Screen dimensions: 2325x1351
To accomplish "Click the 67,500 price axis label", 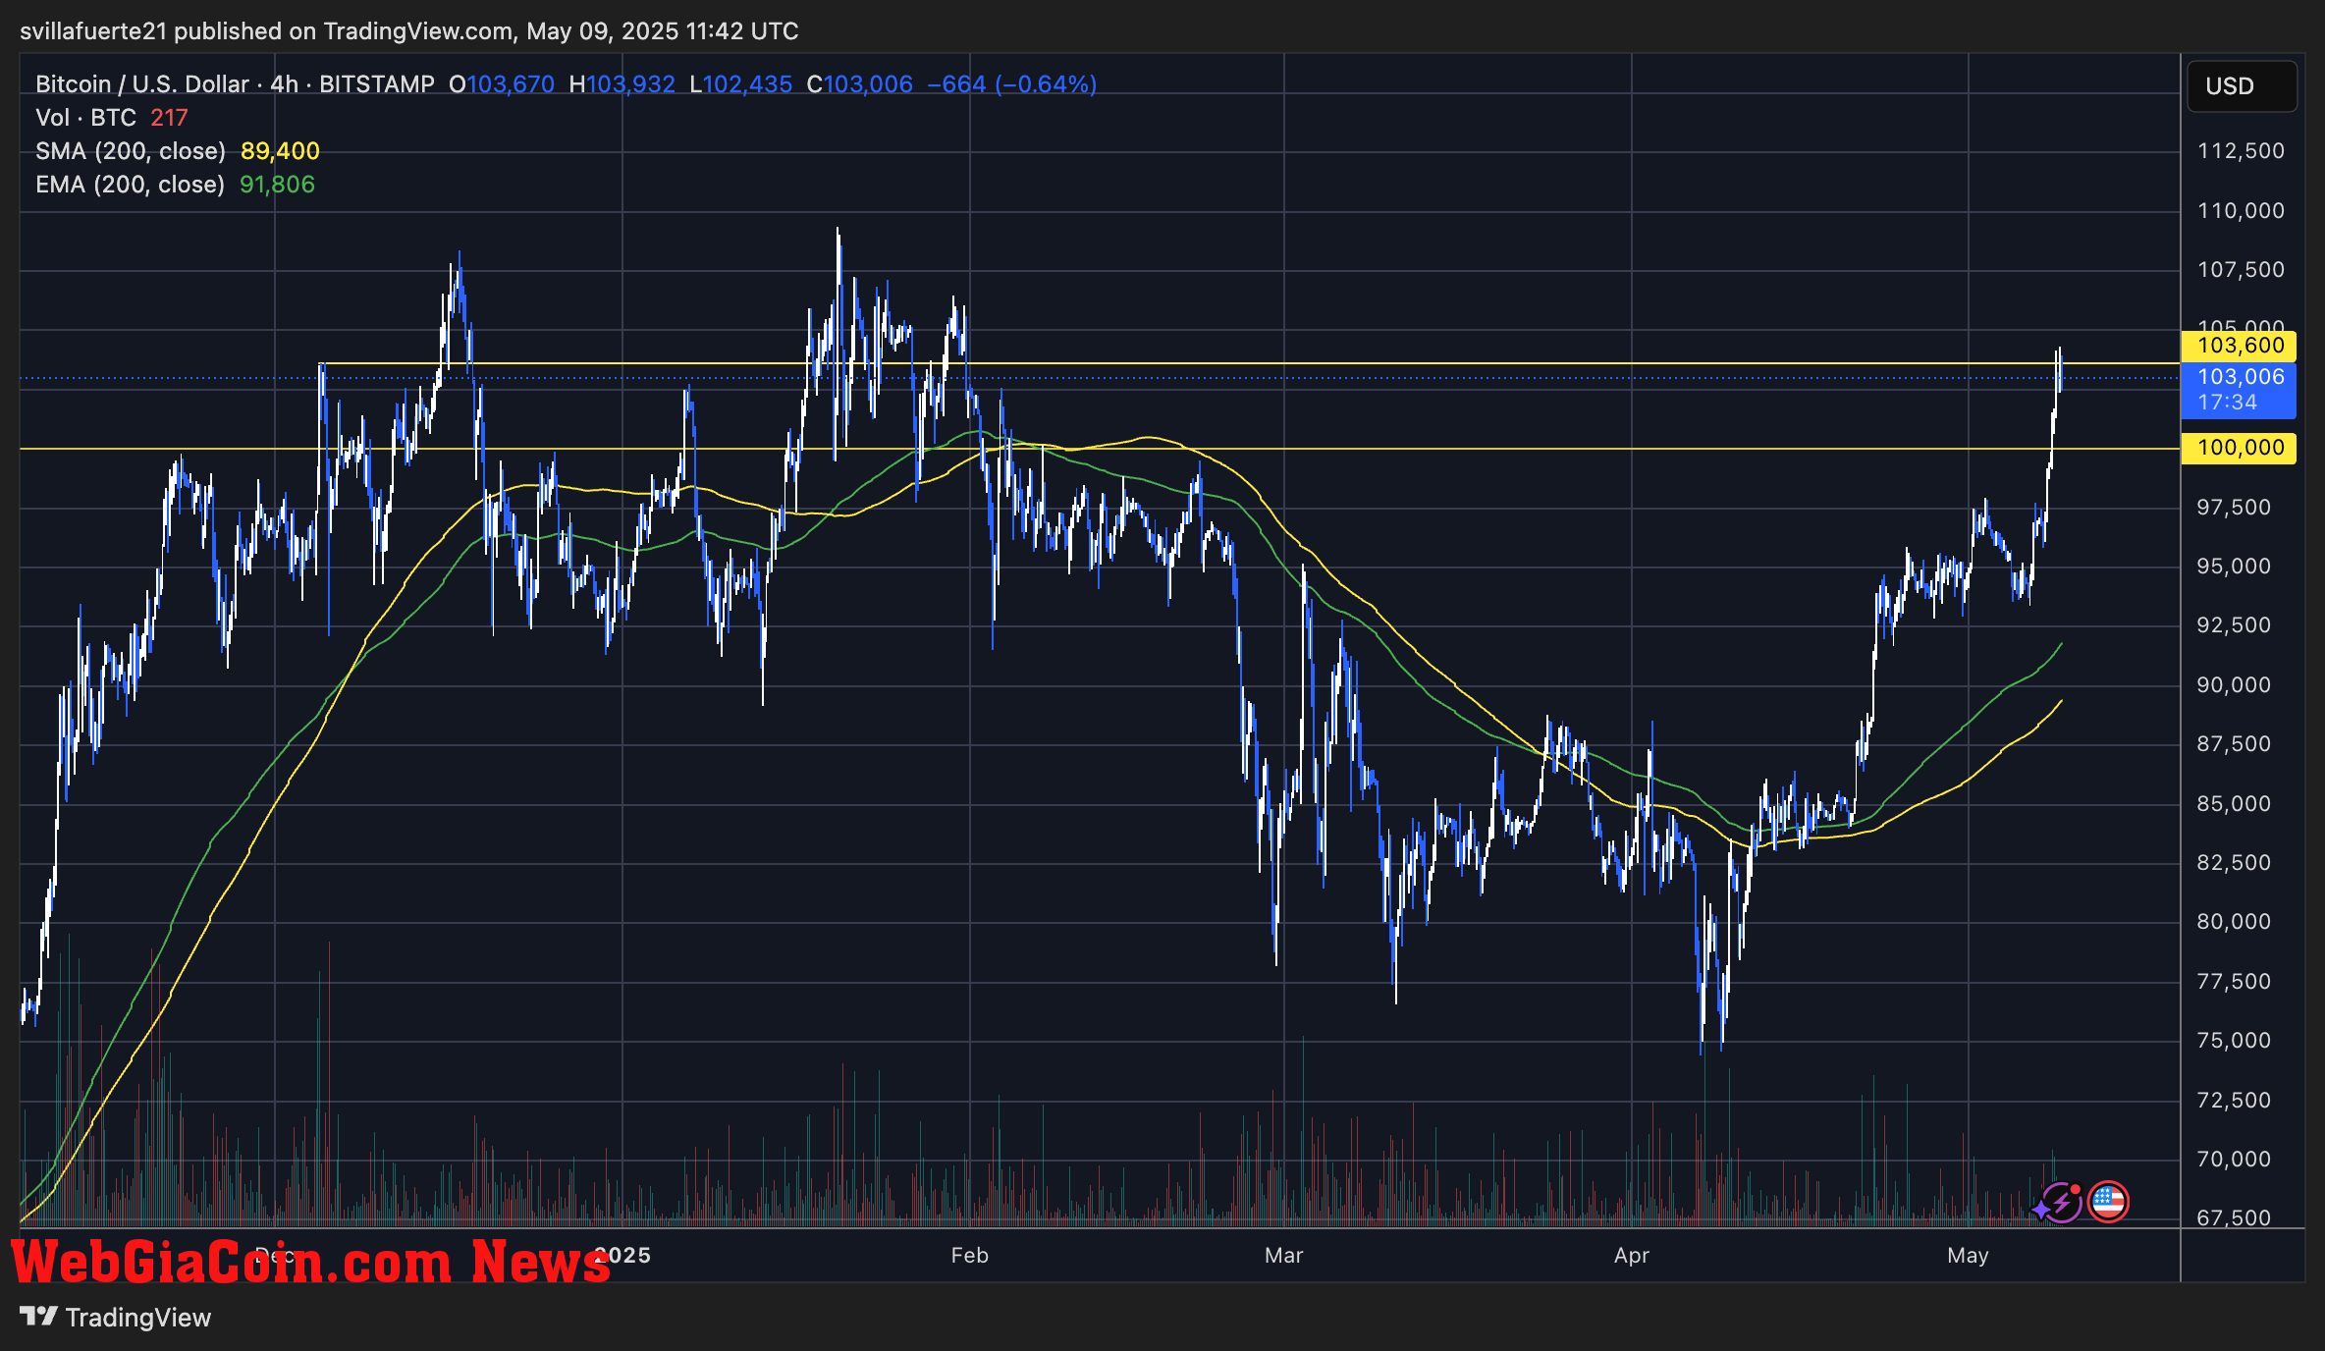I will (2234, 1218).
